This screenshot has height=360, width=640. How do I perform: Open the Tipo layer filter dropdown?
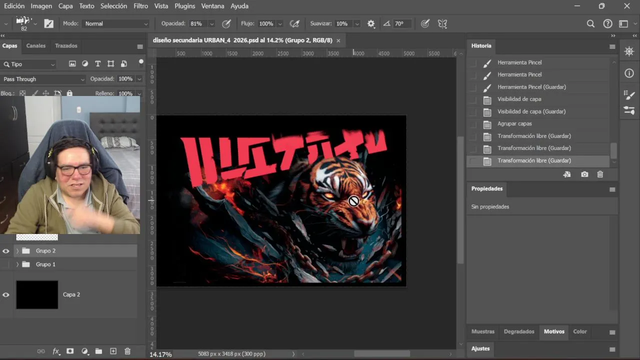pos(28,64)
